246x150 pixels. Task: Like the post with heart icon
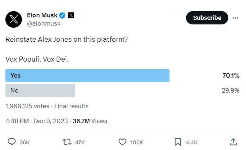(x=122, y=142)
